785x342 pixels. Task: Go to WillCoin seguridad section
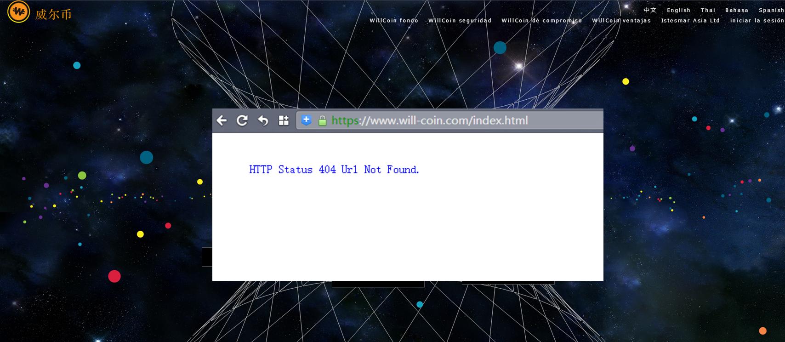point(460,21)
